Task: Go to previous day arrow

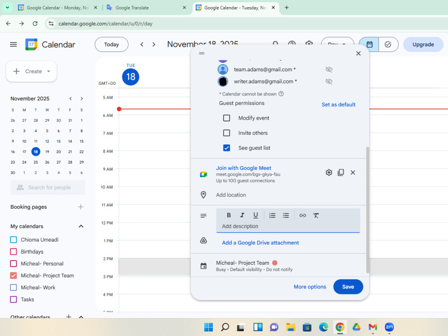Action: tap(142, 44)
